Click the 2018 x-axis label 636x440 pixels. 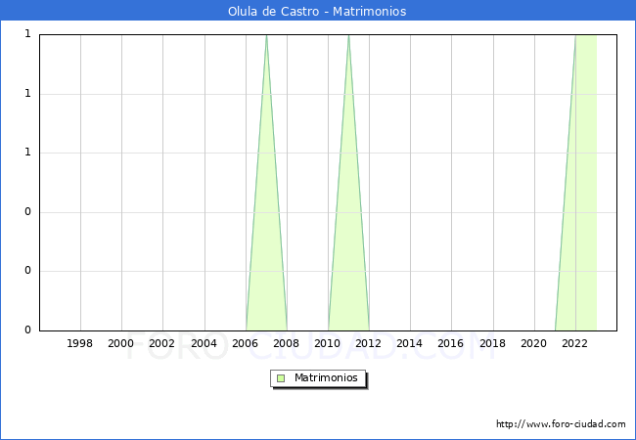(493, 344)
